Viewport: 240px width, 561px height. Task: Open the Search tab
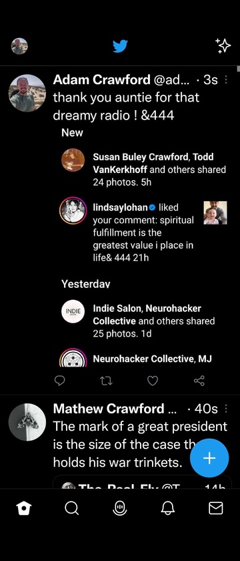point(72,508)
